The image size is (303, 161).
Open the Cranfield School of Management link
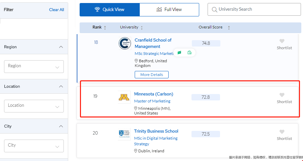coord(153,43)
